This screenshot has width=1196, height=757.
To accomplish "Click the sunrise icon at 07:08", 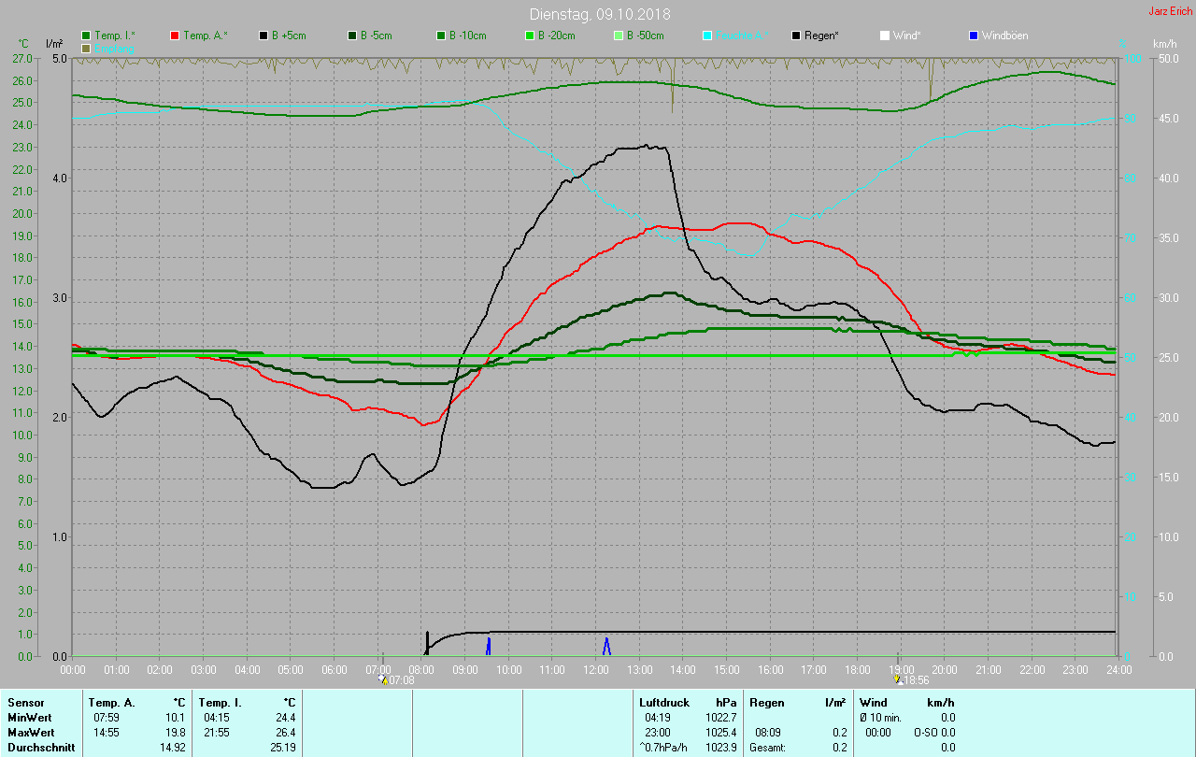I will 383,680.
